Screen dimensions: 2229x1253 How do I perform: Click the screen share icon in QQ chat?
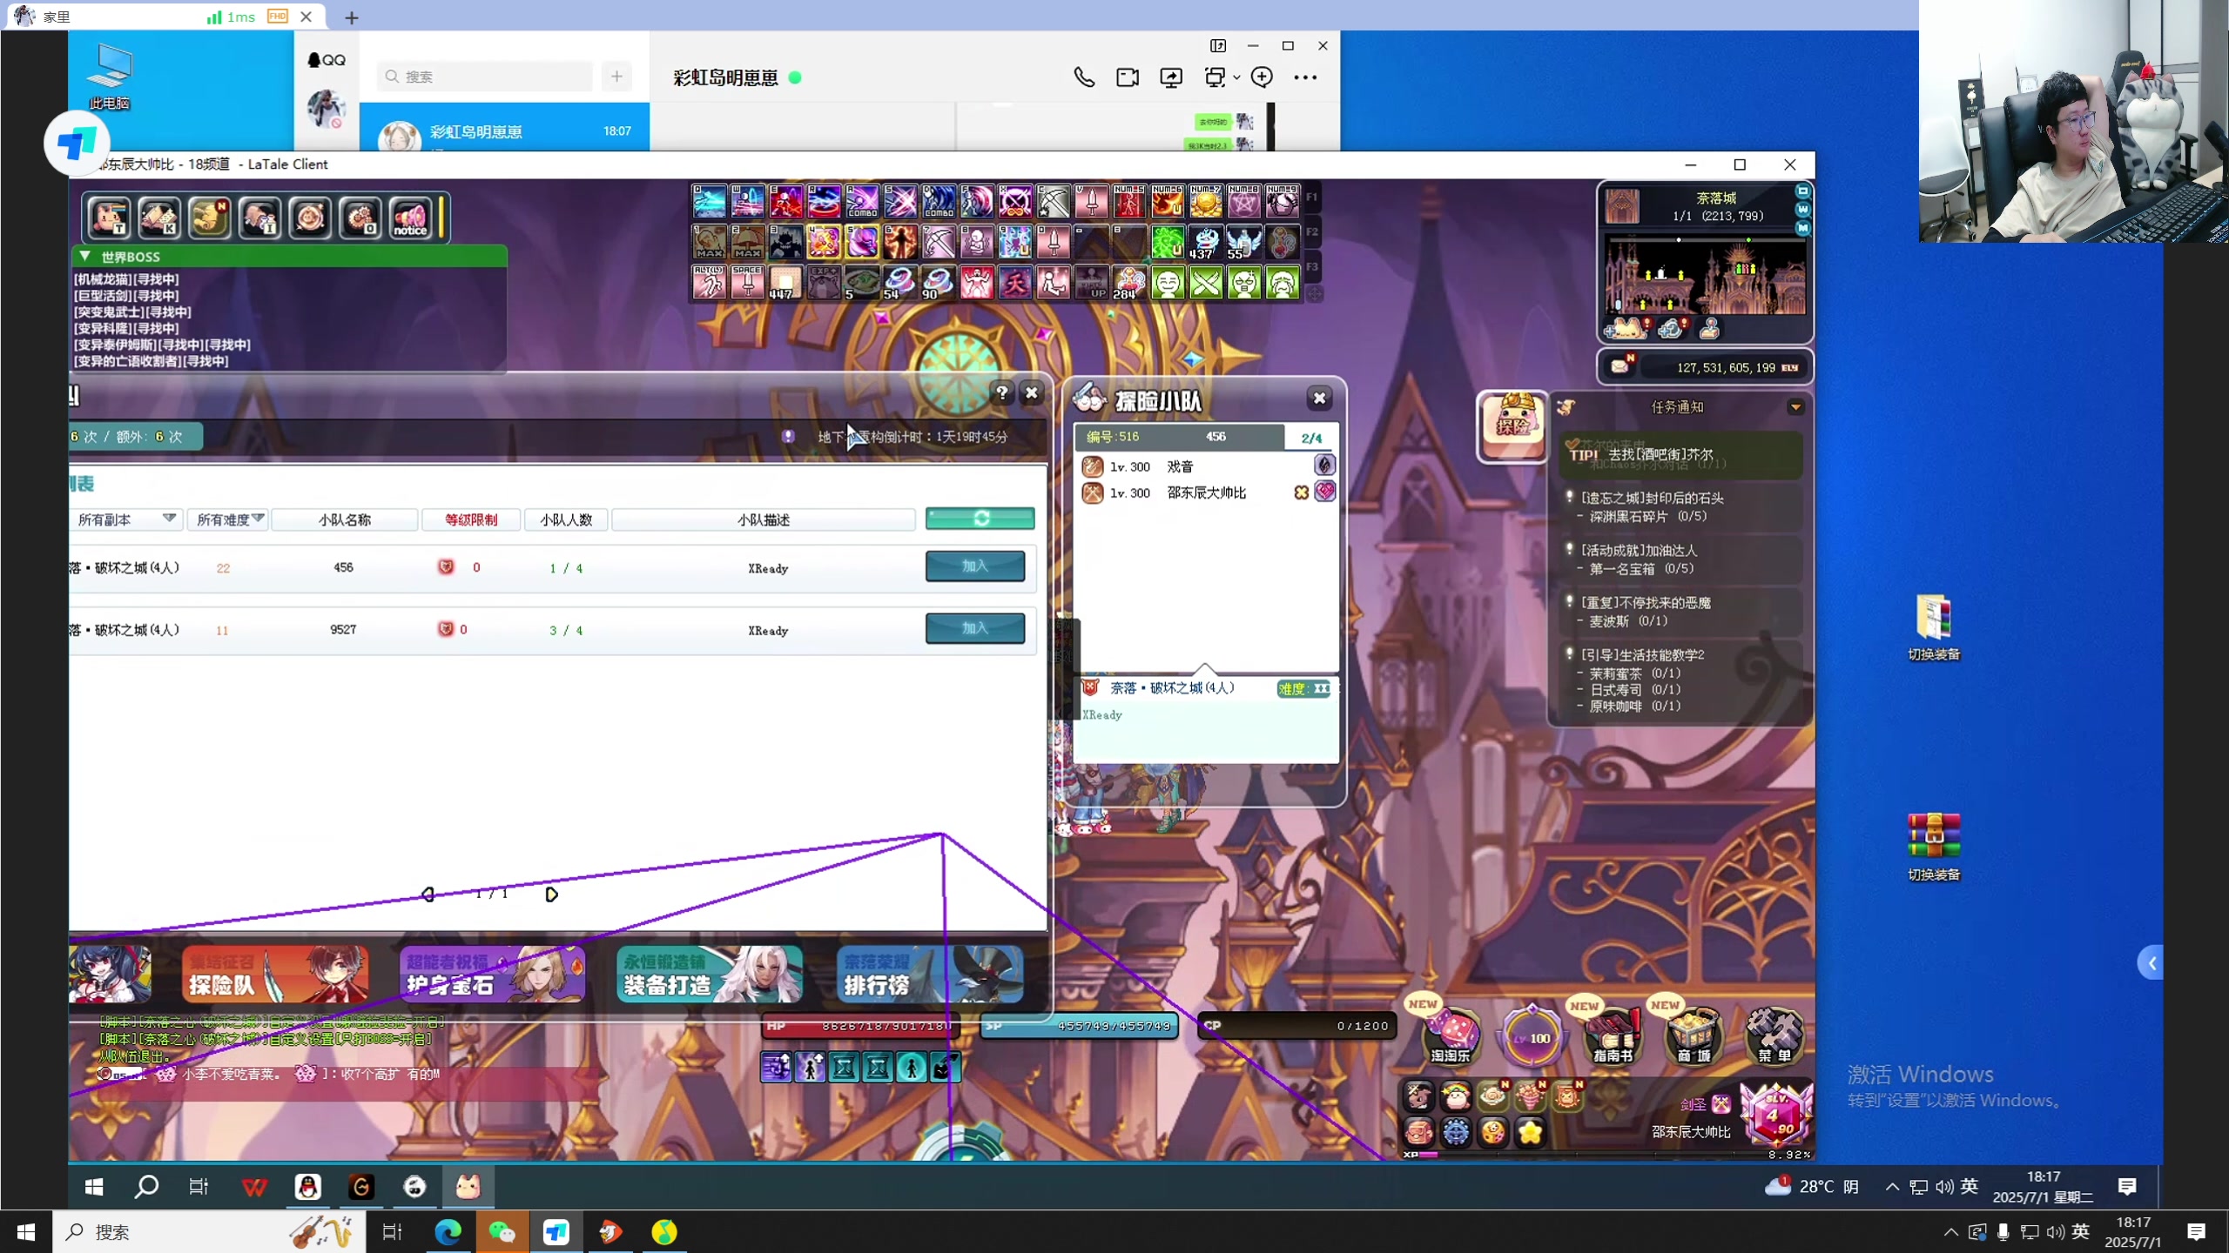pyautogui.click(x=1171, y=77)
